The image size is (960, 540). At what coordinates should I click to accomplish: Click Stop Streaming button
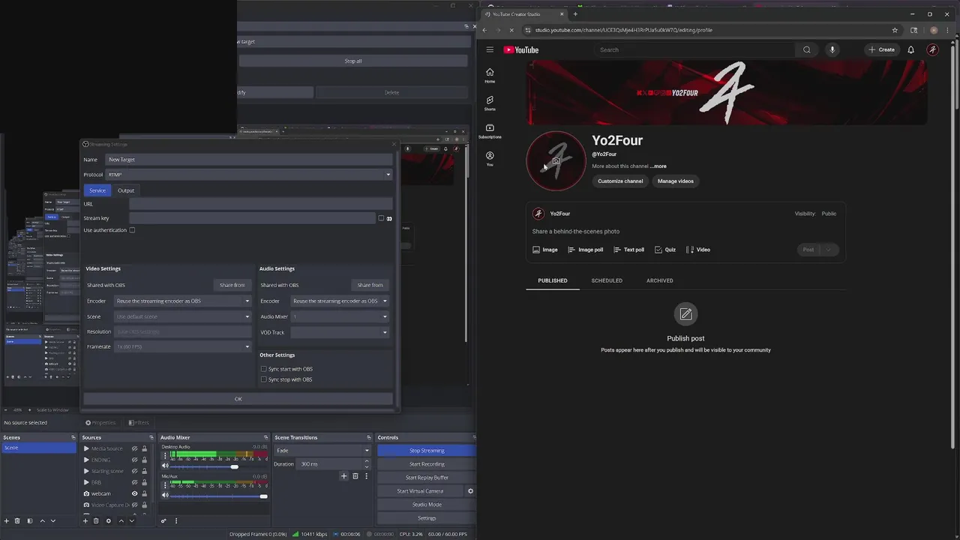427,451
